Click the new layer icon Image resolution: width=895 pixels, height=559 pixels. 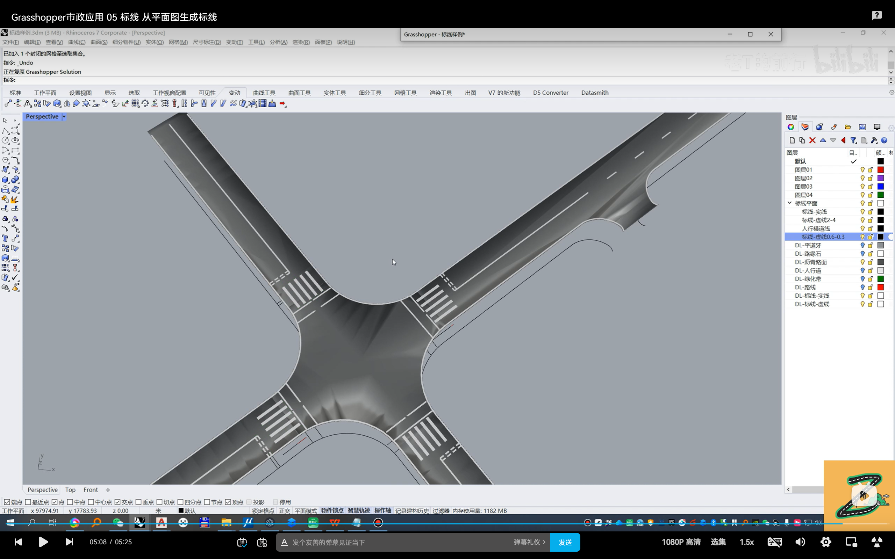792,140
